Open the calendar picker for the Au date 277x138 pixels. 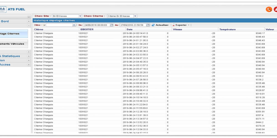[x=148, y=25]
